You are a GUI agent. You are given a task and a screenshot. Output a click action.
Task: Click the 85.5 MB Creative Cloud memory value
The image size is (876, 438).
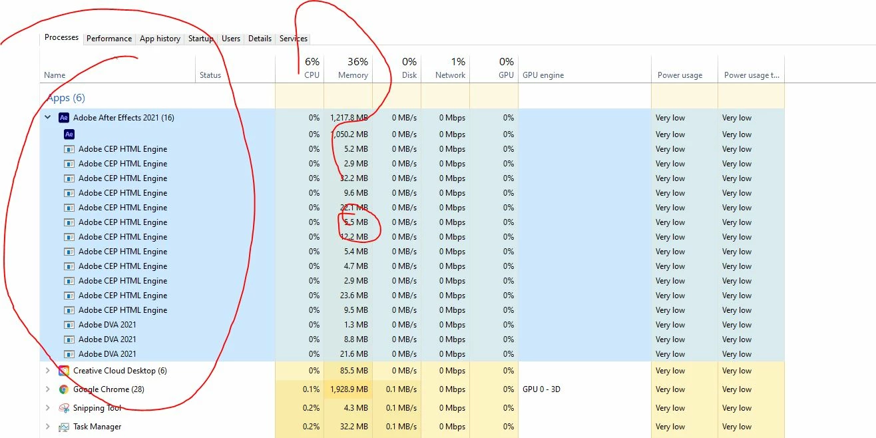coord(353,371)
